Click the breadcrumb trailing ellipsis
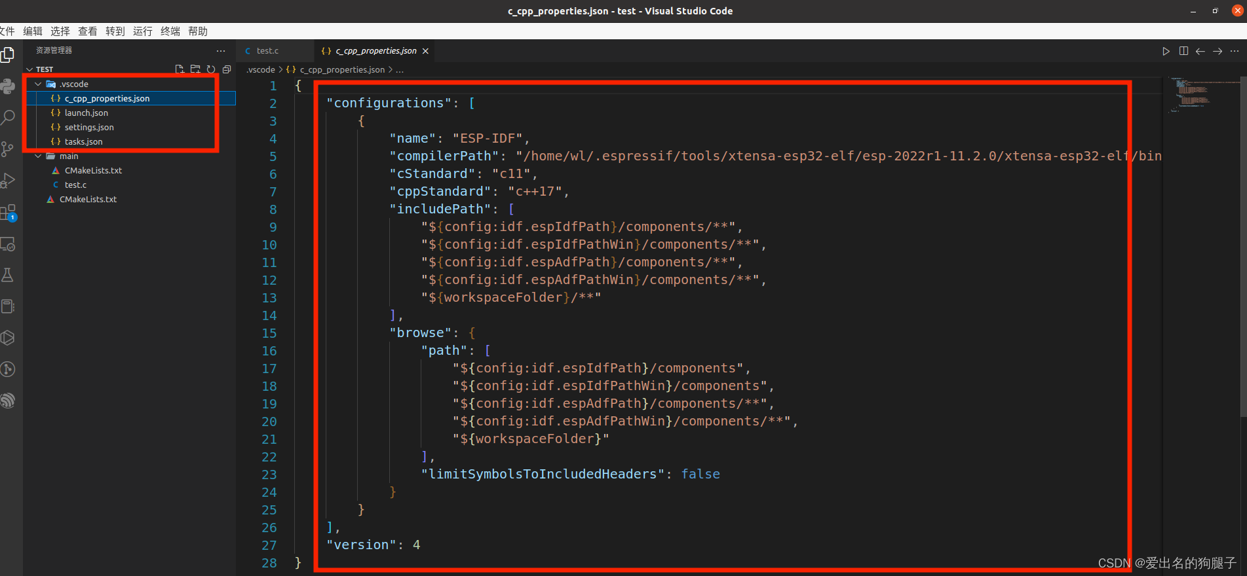This screenshot has width=1247, height=576. point(400,69)
